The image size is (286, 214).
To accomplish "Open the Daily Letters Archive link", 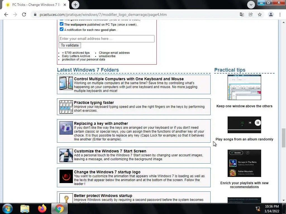I will point(76,56).
